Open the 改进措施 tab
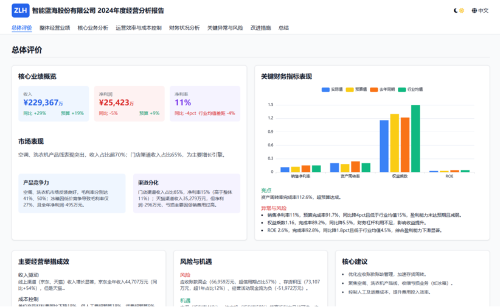This screenshot has width=500, height=307. [260, 28]
